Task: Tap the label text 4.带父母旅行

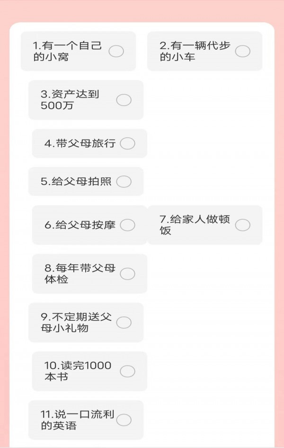Action: pyautogui.click(x=80, y=143)
